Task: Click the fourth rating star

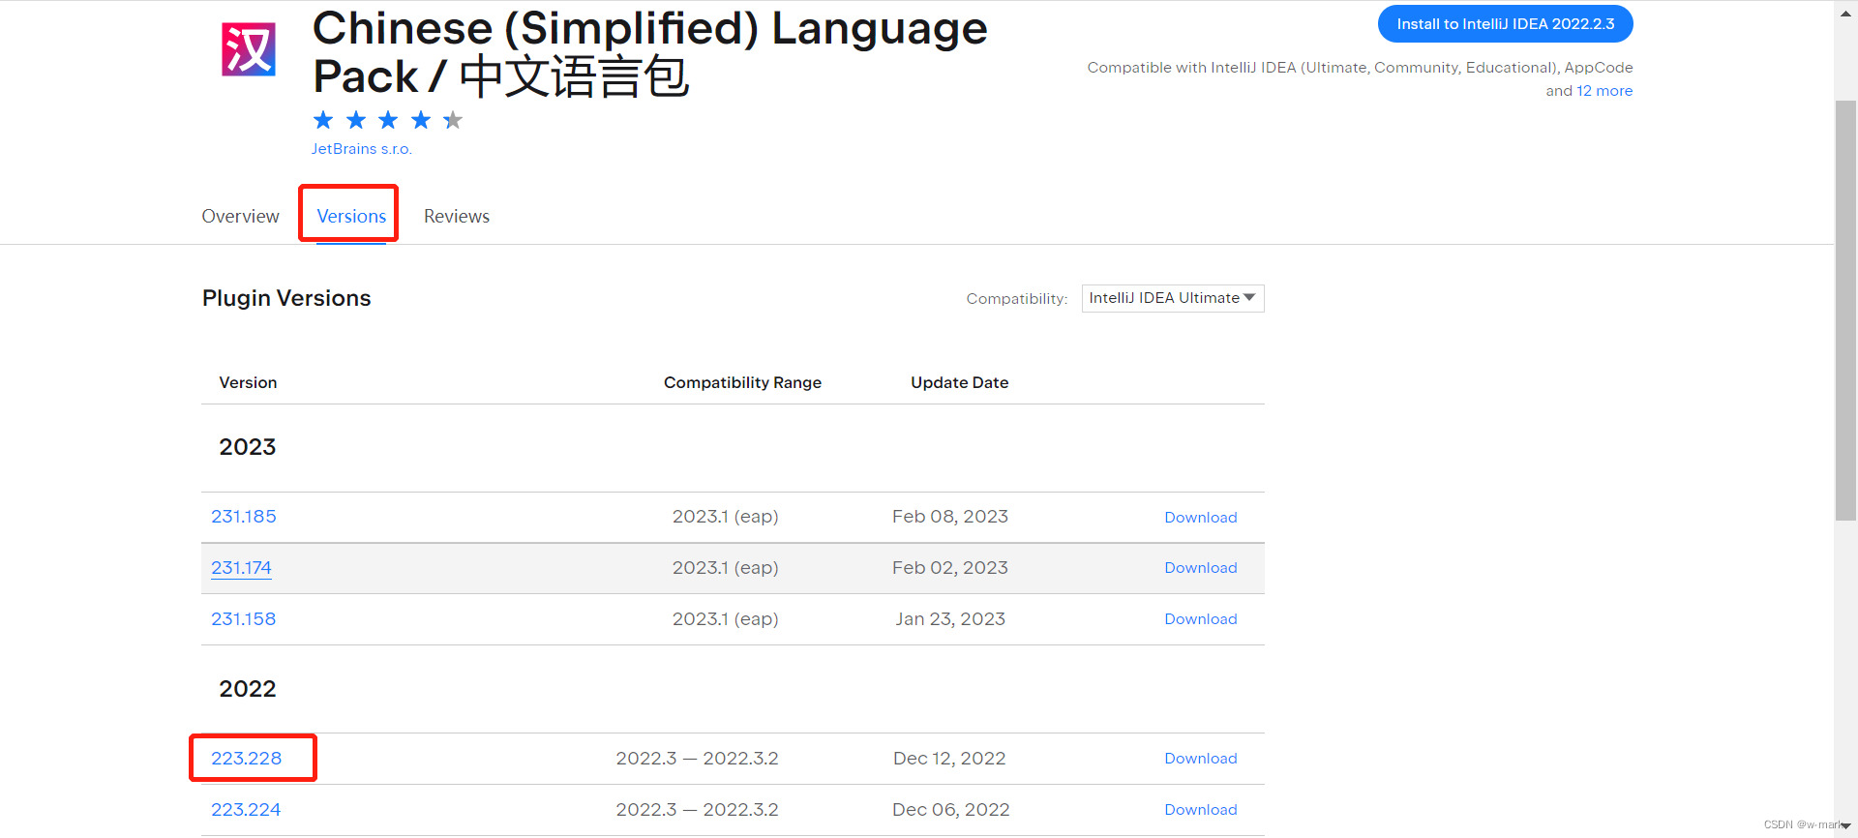Action: tap(421, 120)
